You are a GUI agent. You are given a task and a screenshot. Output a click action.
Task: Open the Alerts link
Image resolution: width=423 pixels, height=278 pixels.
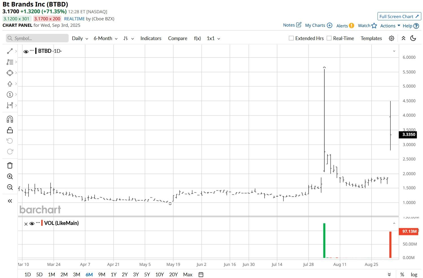coord(342,26)
